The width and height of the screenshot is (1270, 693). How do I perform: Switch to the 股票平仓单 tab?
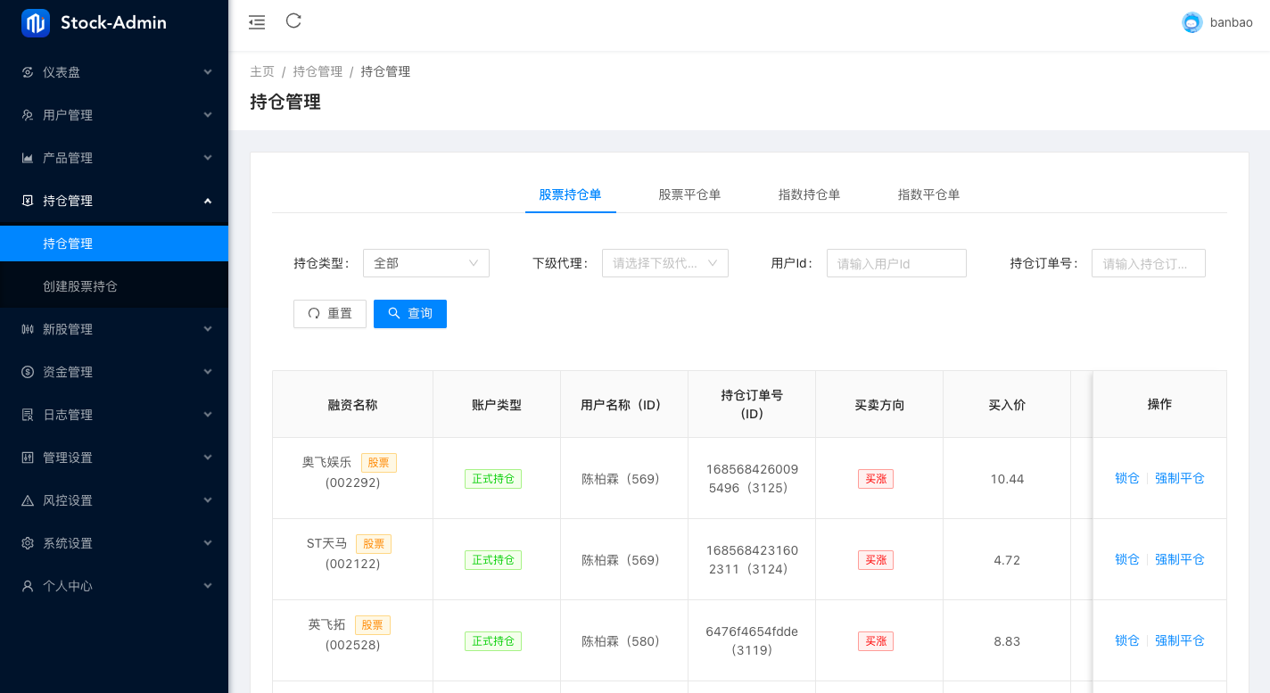[689, 194]
